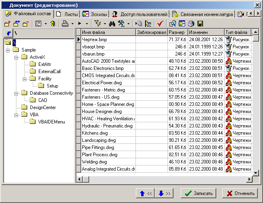Image resolution: width=263 pixels, height=203 pixels.
Task: Click the add new folder toolbar icon
Action: tap(7, 24)
